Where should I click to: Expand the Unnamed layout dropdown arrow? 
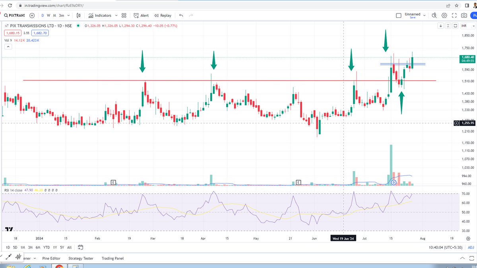[x=425, y=15]
